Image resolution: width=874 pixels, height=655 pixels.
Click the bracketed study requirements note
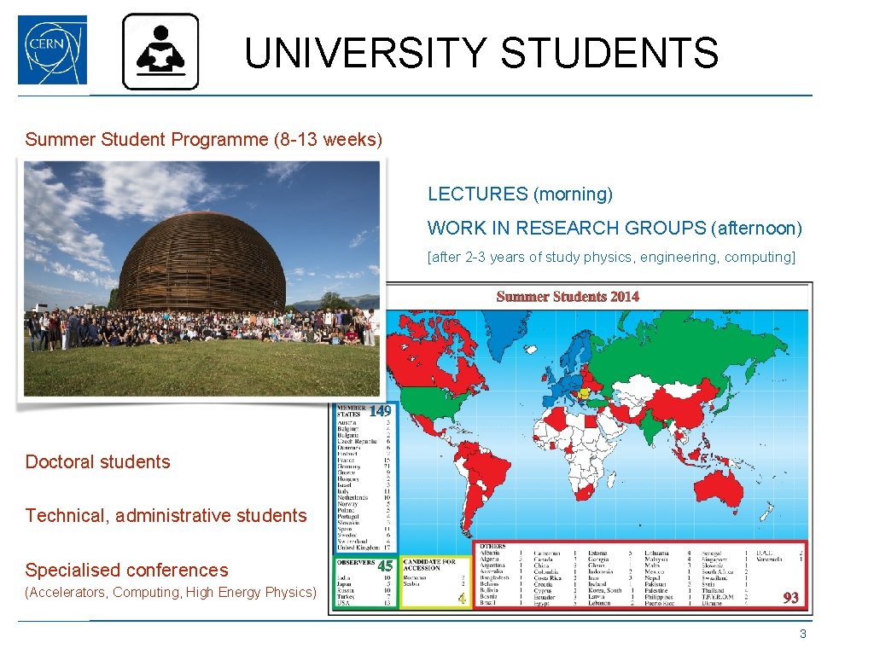click(x=611, y=257)
